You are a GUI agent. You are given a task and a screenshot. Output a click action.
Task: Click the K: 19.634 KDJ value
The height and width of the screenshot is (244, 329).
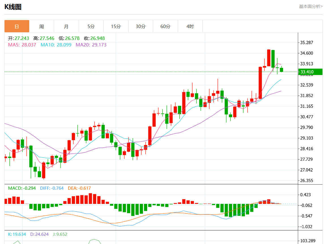tap(17, 234)
